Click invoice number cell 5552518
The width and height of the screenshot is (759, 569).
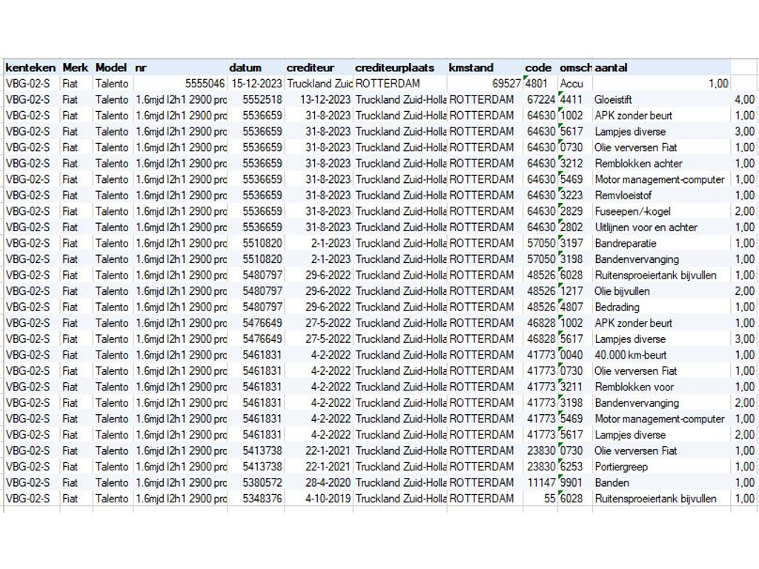256,99
